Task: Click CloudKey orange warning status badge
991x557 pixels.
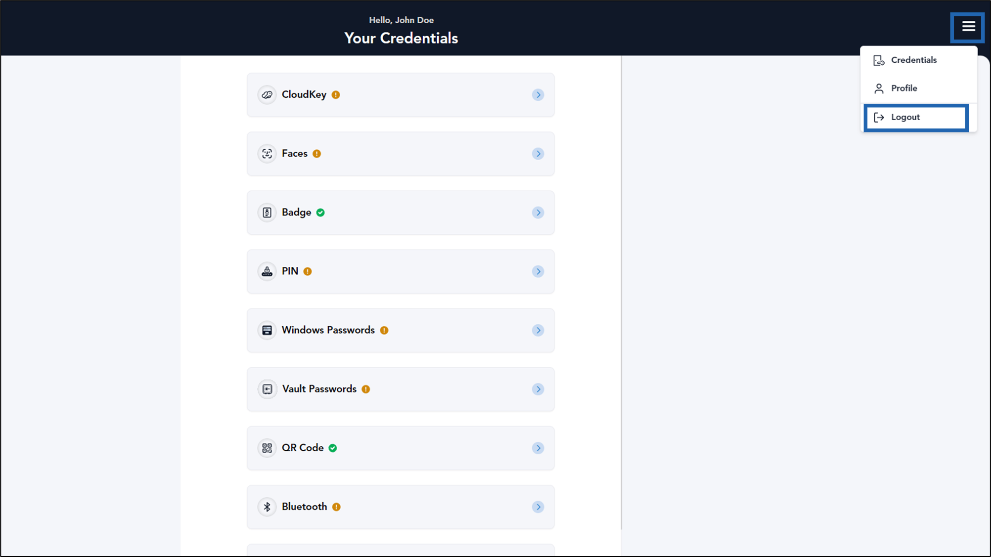Action: [336, 95]
